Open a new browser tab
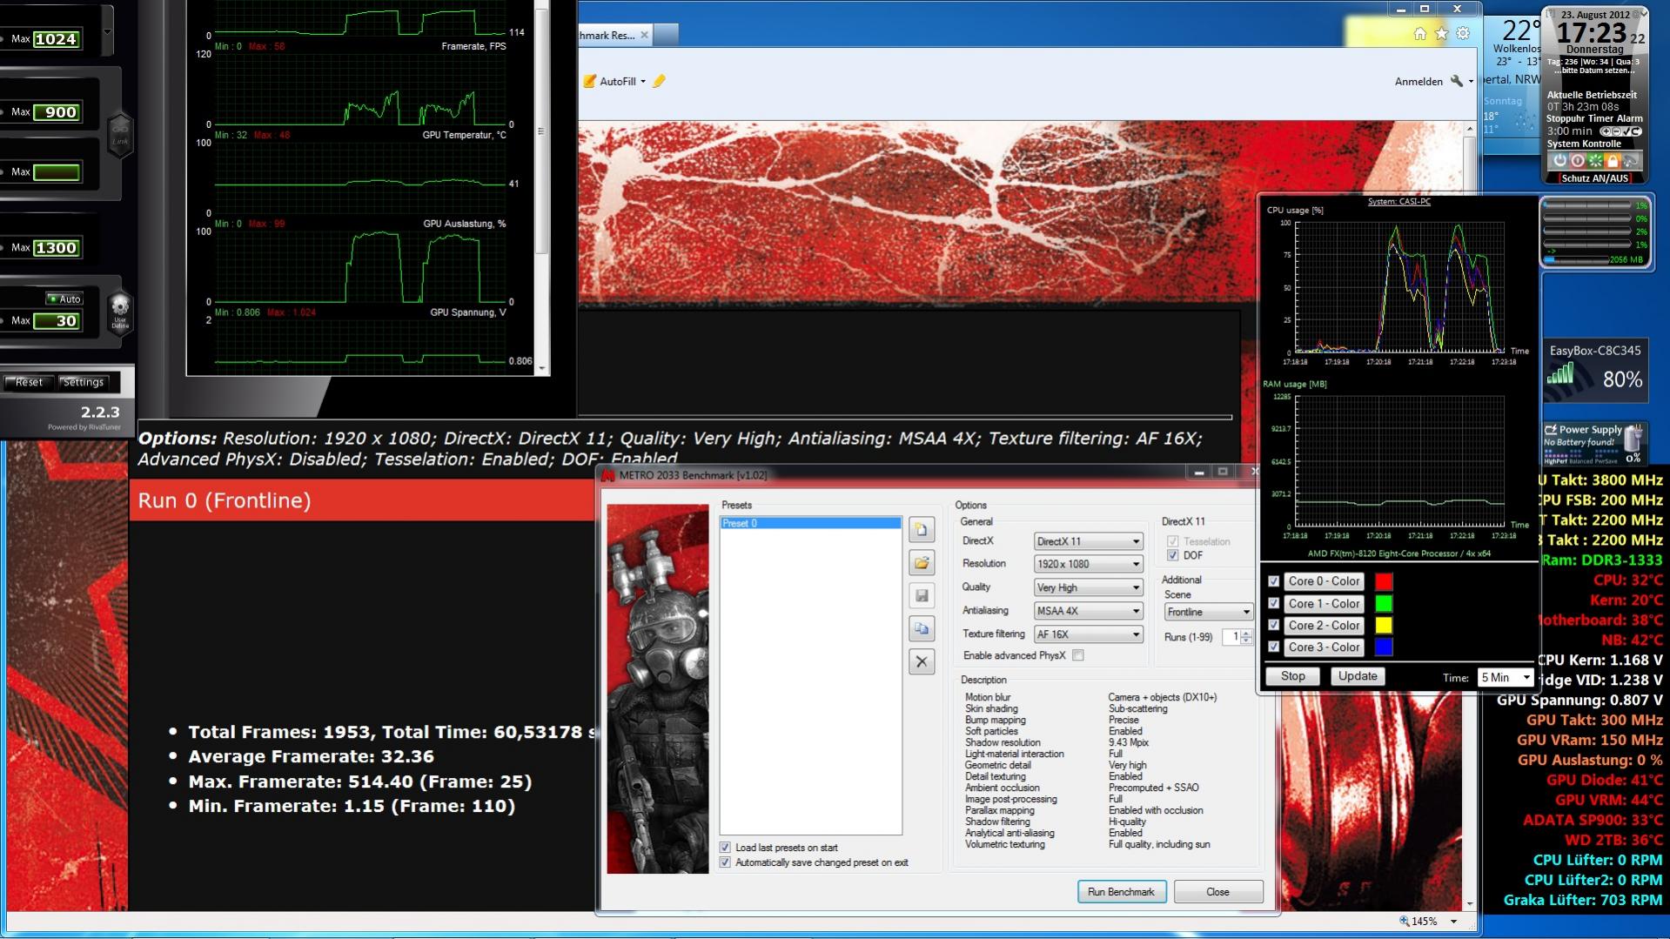 click(666, 35)
